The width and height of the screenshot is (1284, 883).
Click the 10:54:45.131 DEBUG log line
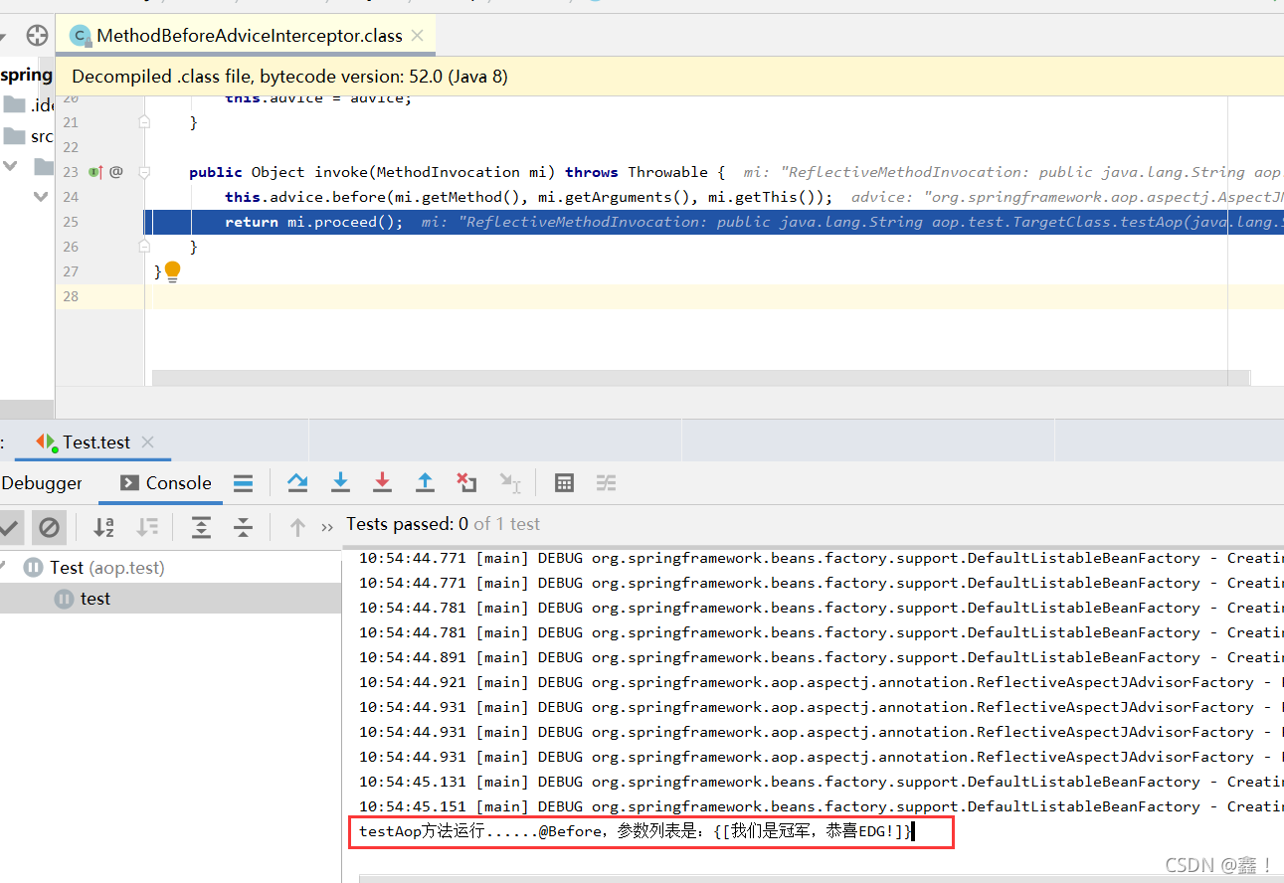point(821,782)
